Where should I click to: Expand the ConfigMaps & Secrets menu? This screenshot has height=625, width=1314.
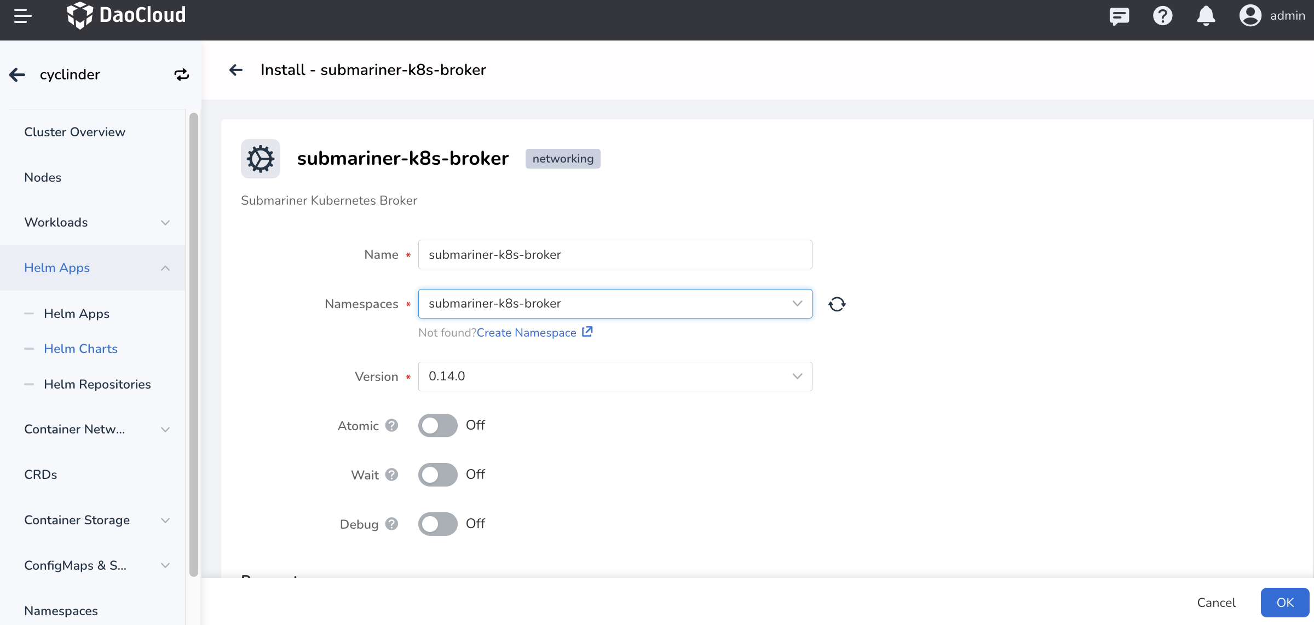(93, 565)
